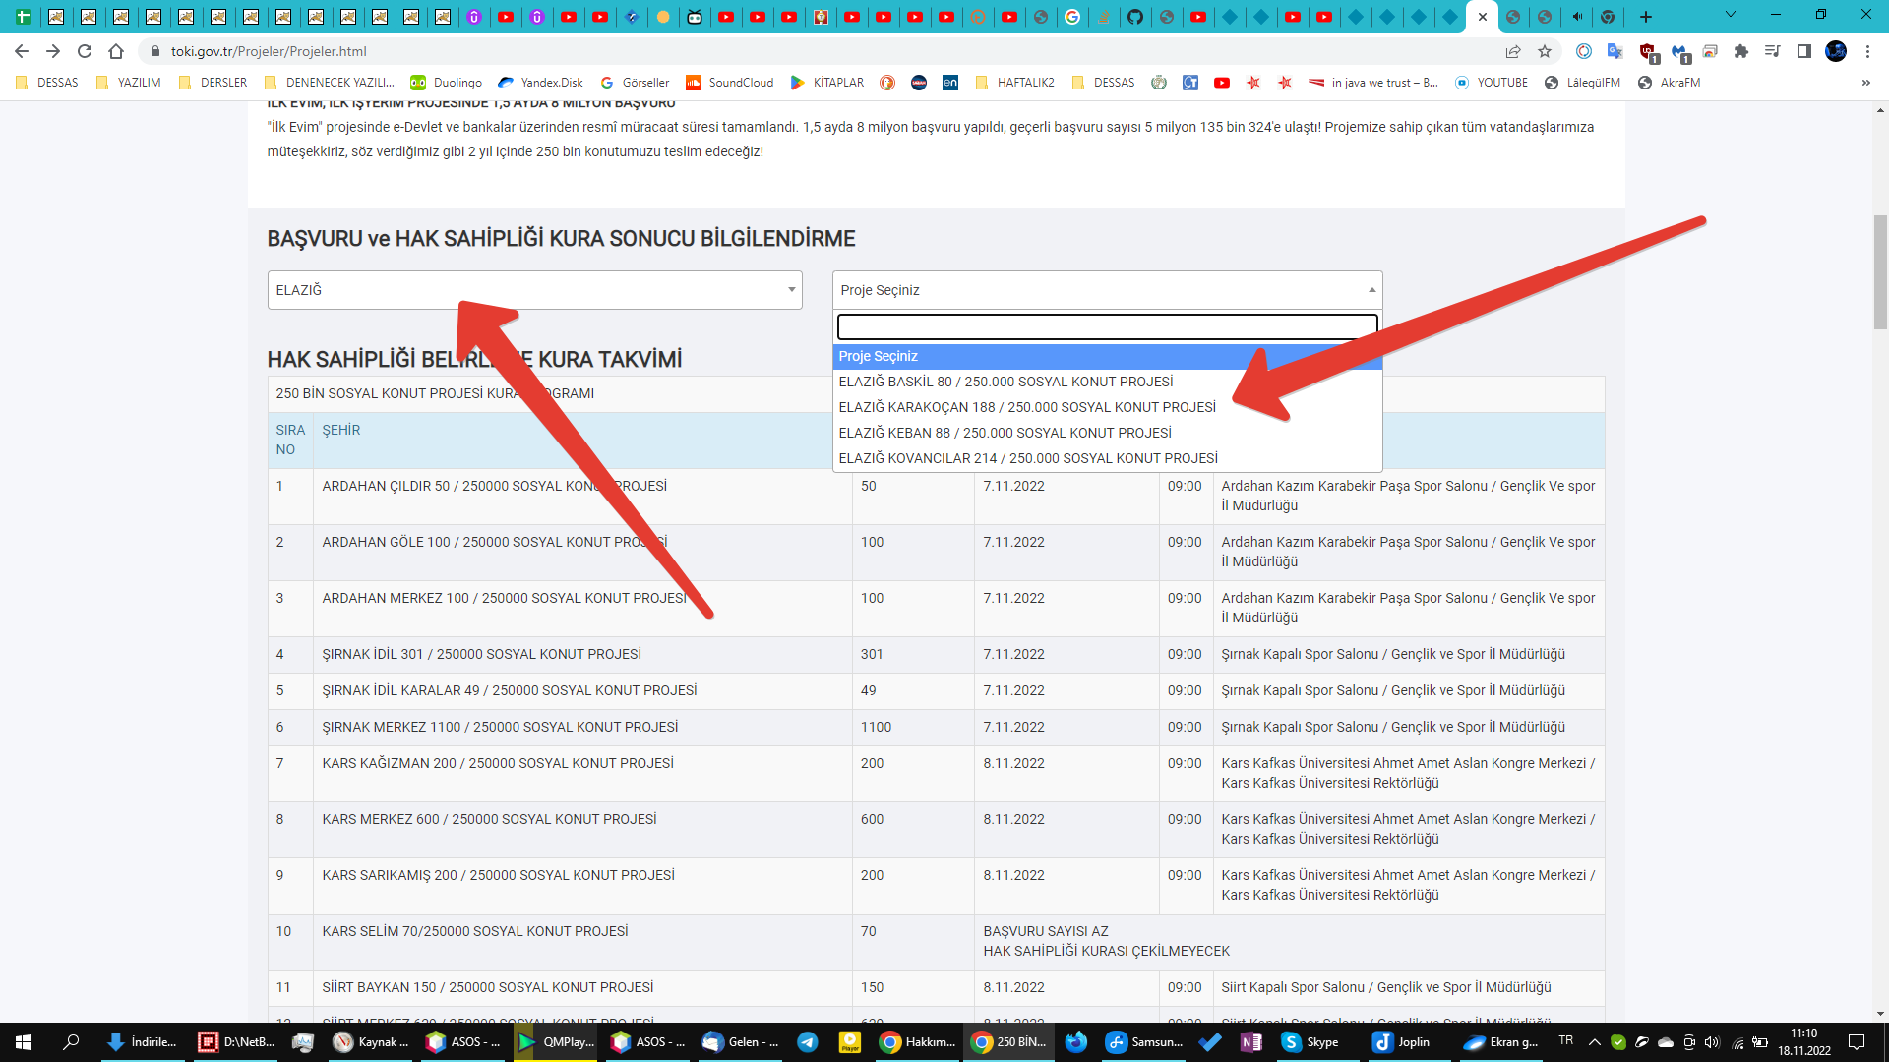
Task: Choose ELAZIĞ KEBAN 88 project option
Action: pyautogui.click(x=1005, y=433)
